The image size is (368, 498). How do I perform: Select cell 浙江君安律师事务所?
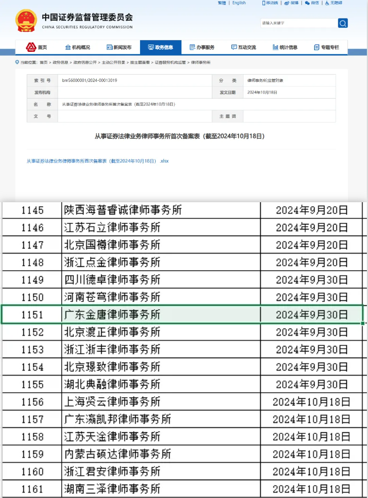(161, 472)
